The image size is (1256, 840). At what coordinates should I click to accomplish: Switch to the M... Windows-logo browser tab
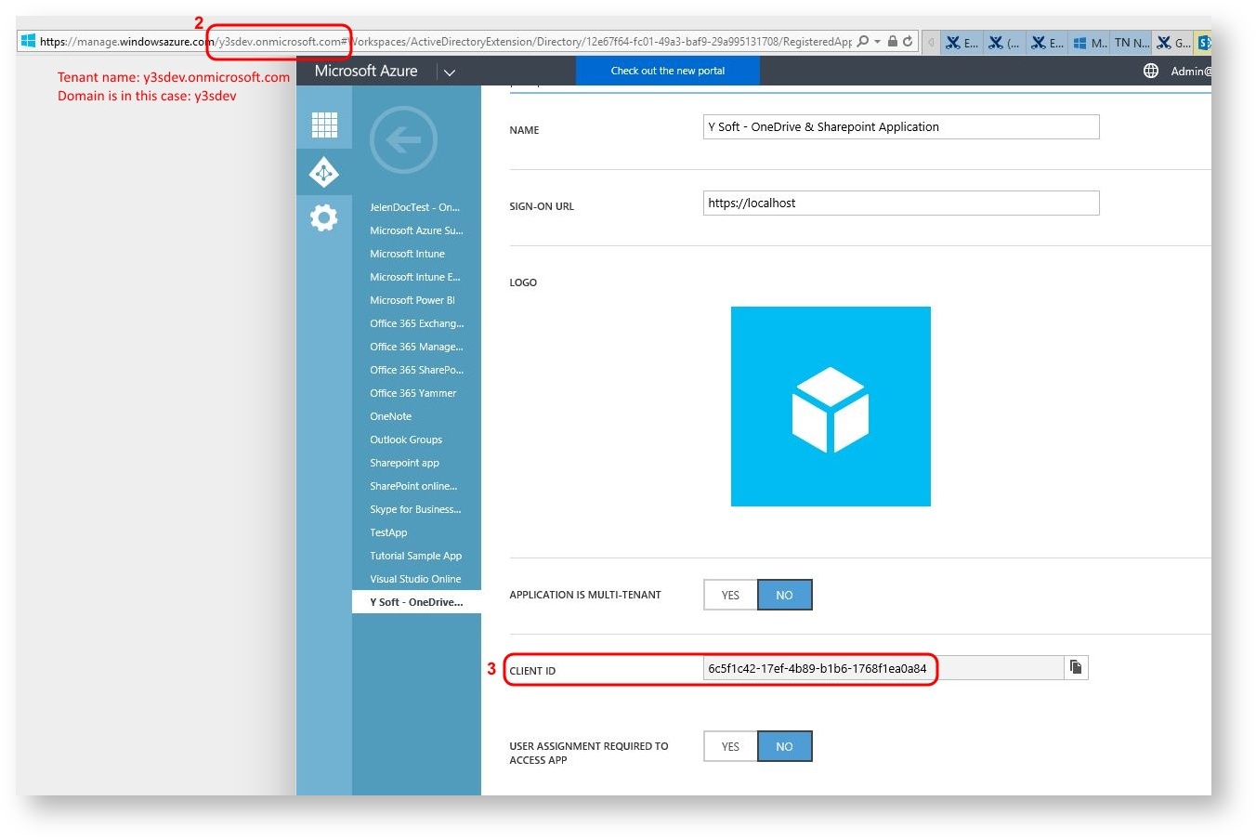pyautogui.click(x=1090, y=42)
